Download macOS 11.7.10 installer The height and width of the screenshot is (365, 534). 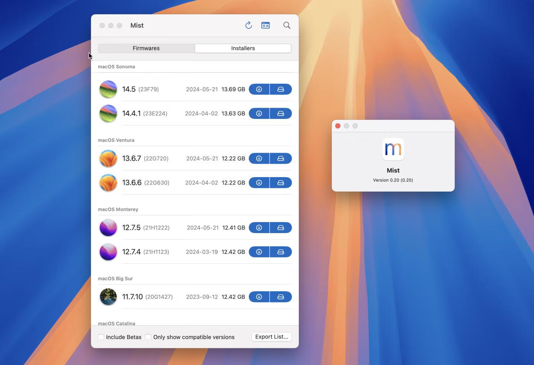point(259,297)
